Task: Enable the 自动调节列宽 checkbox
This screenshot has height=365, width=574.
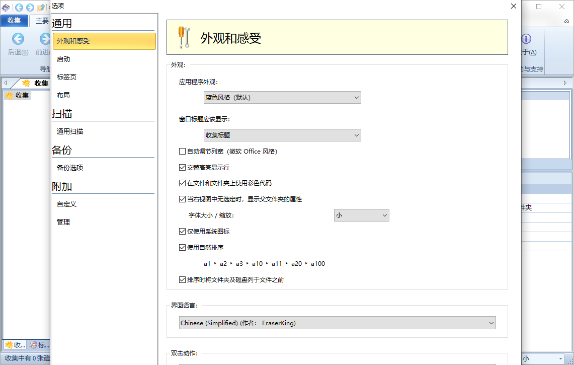Action: tap(182, 151)
